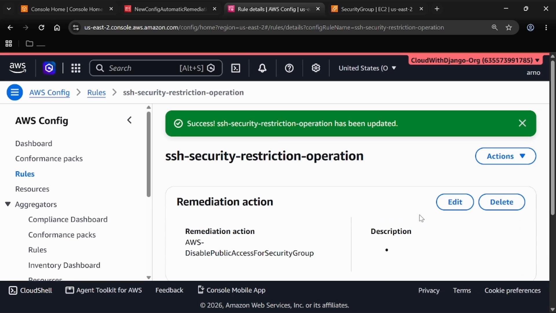Open the Inventory Dashboard link
Screen dimensions: 556x313
coord(64,265)
